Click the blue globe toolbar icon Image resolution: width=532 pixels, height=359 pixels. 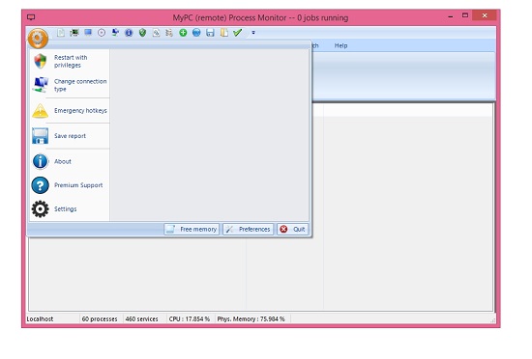click(x=196, y=33)
